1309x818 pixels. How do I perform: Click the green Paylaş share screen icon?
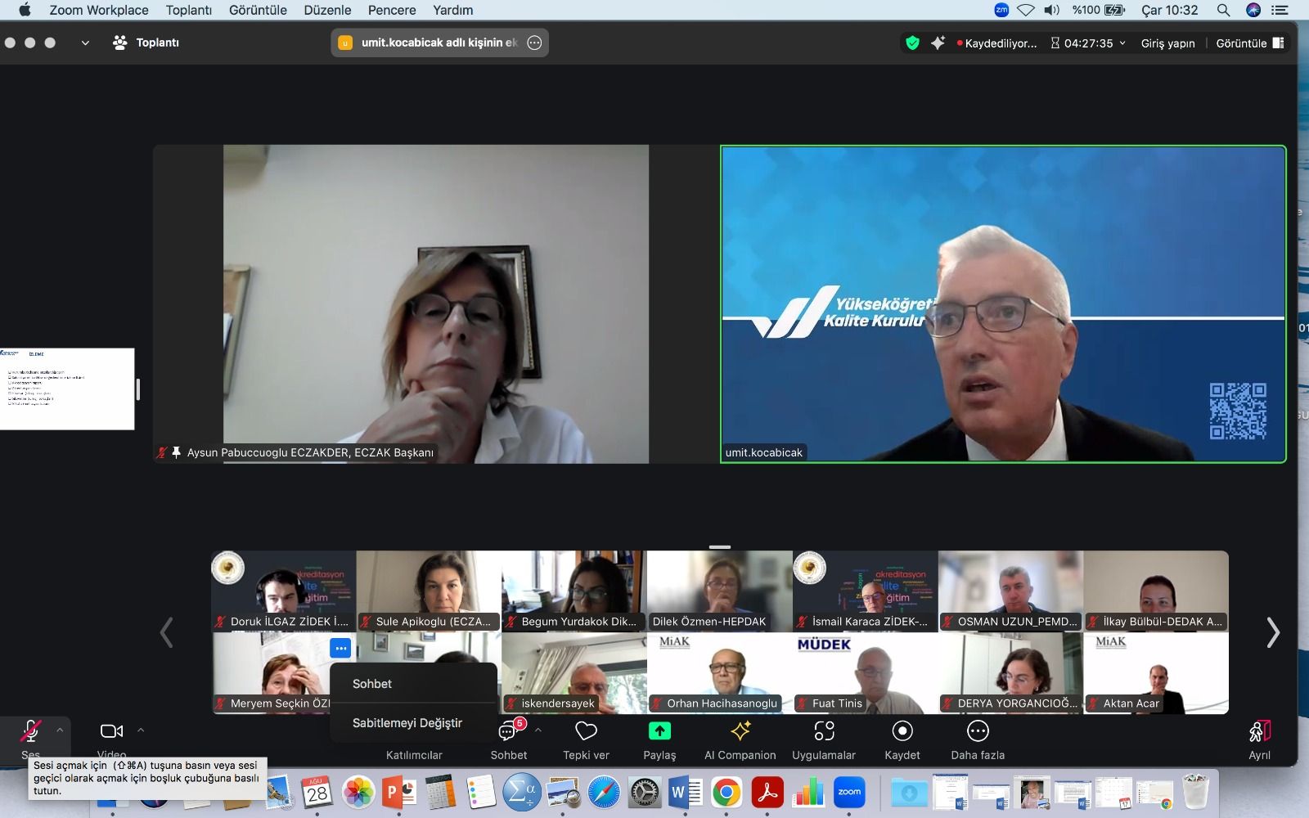coord(659,730)
